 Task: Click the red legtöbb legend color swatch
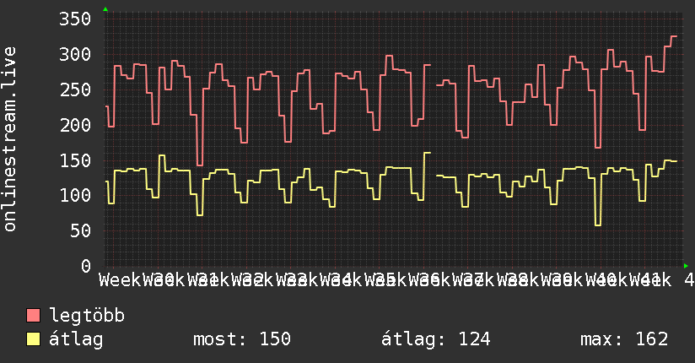click(33, 316)
